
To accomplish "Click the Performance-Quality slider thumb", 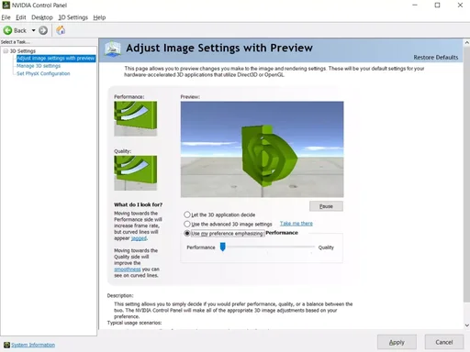I will [x=223, y=247].
